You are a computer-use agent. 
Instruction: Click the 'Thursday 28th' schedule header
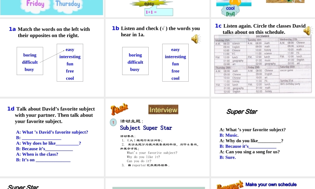pyautogui.click(x=223, y=68)
